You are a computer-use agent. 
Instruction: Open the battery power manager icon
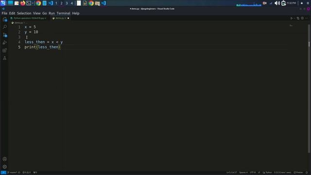(x=283, y=3)
